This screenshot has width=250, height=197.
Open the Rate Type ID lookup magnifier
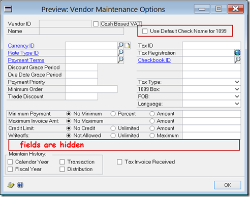click(120, 53)
